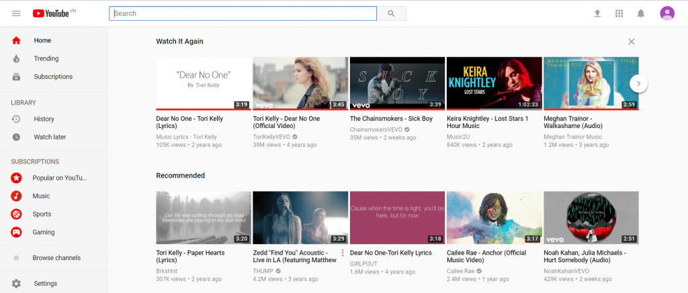The height and width of the screenshot is (293, 688).
Task: Click the Home icon in sidebar
Action: [x=16, y=41]
